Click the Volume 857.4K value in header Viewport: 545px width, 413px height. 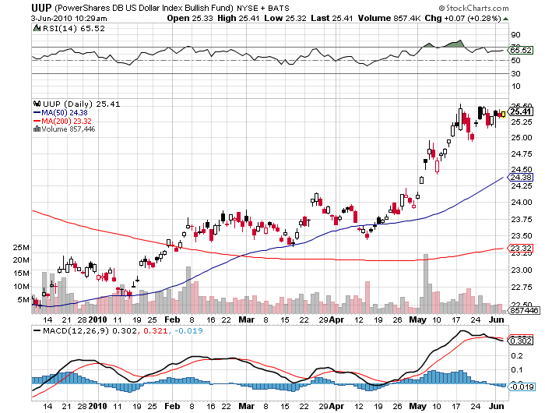tap(390, 18)
